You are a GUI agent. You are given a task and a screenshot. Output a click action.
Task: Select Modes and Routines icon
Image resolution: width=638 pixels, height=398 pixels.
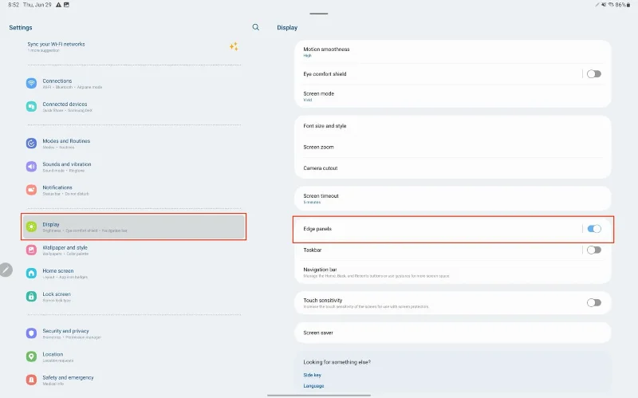[x=31, y=144]
